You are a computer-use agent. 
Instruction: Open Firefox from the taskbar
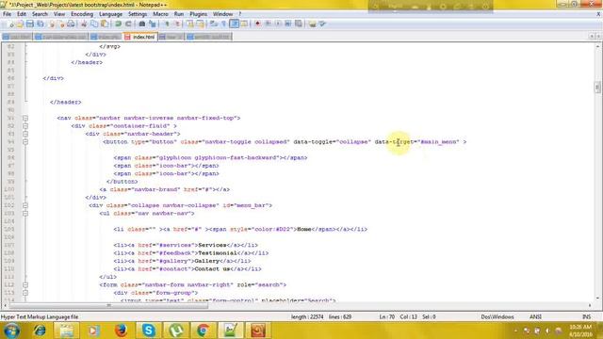click(121, 331)
